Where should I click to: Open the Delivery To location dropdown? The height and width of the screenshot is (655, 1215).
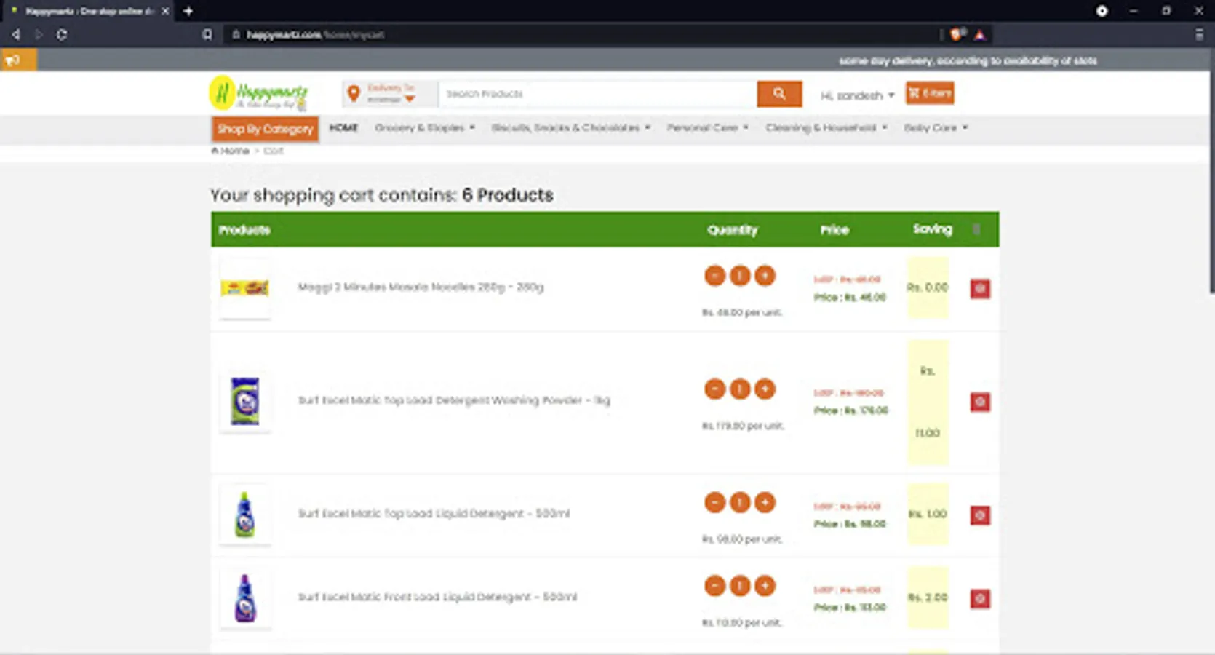389,94
